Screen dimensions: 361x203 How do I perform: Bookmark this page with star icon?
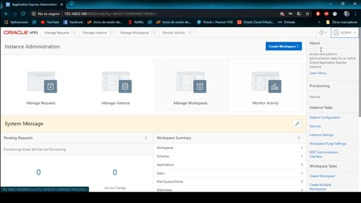click(x=307, y=14)
